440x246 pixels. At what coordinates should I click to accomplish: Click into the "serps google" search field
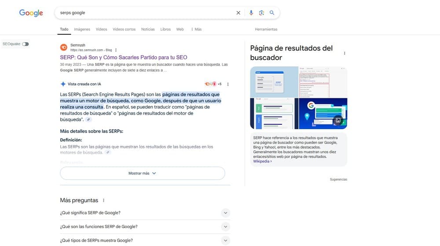click(x=146, y=13)
